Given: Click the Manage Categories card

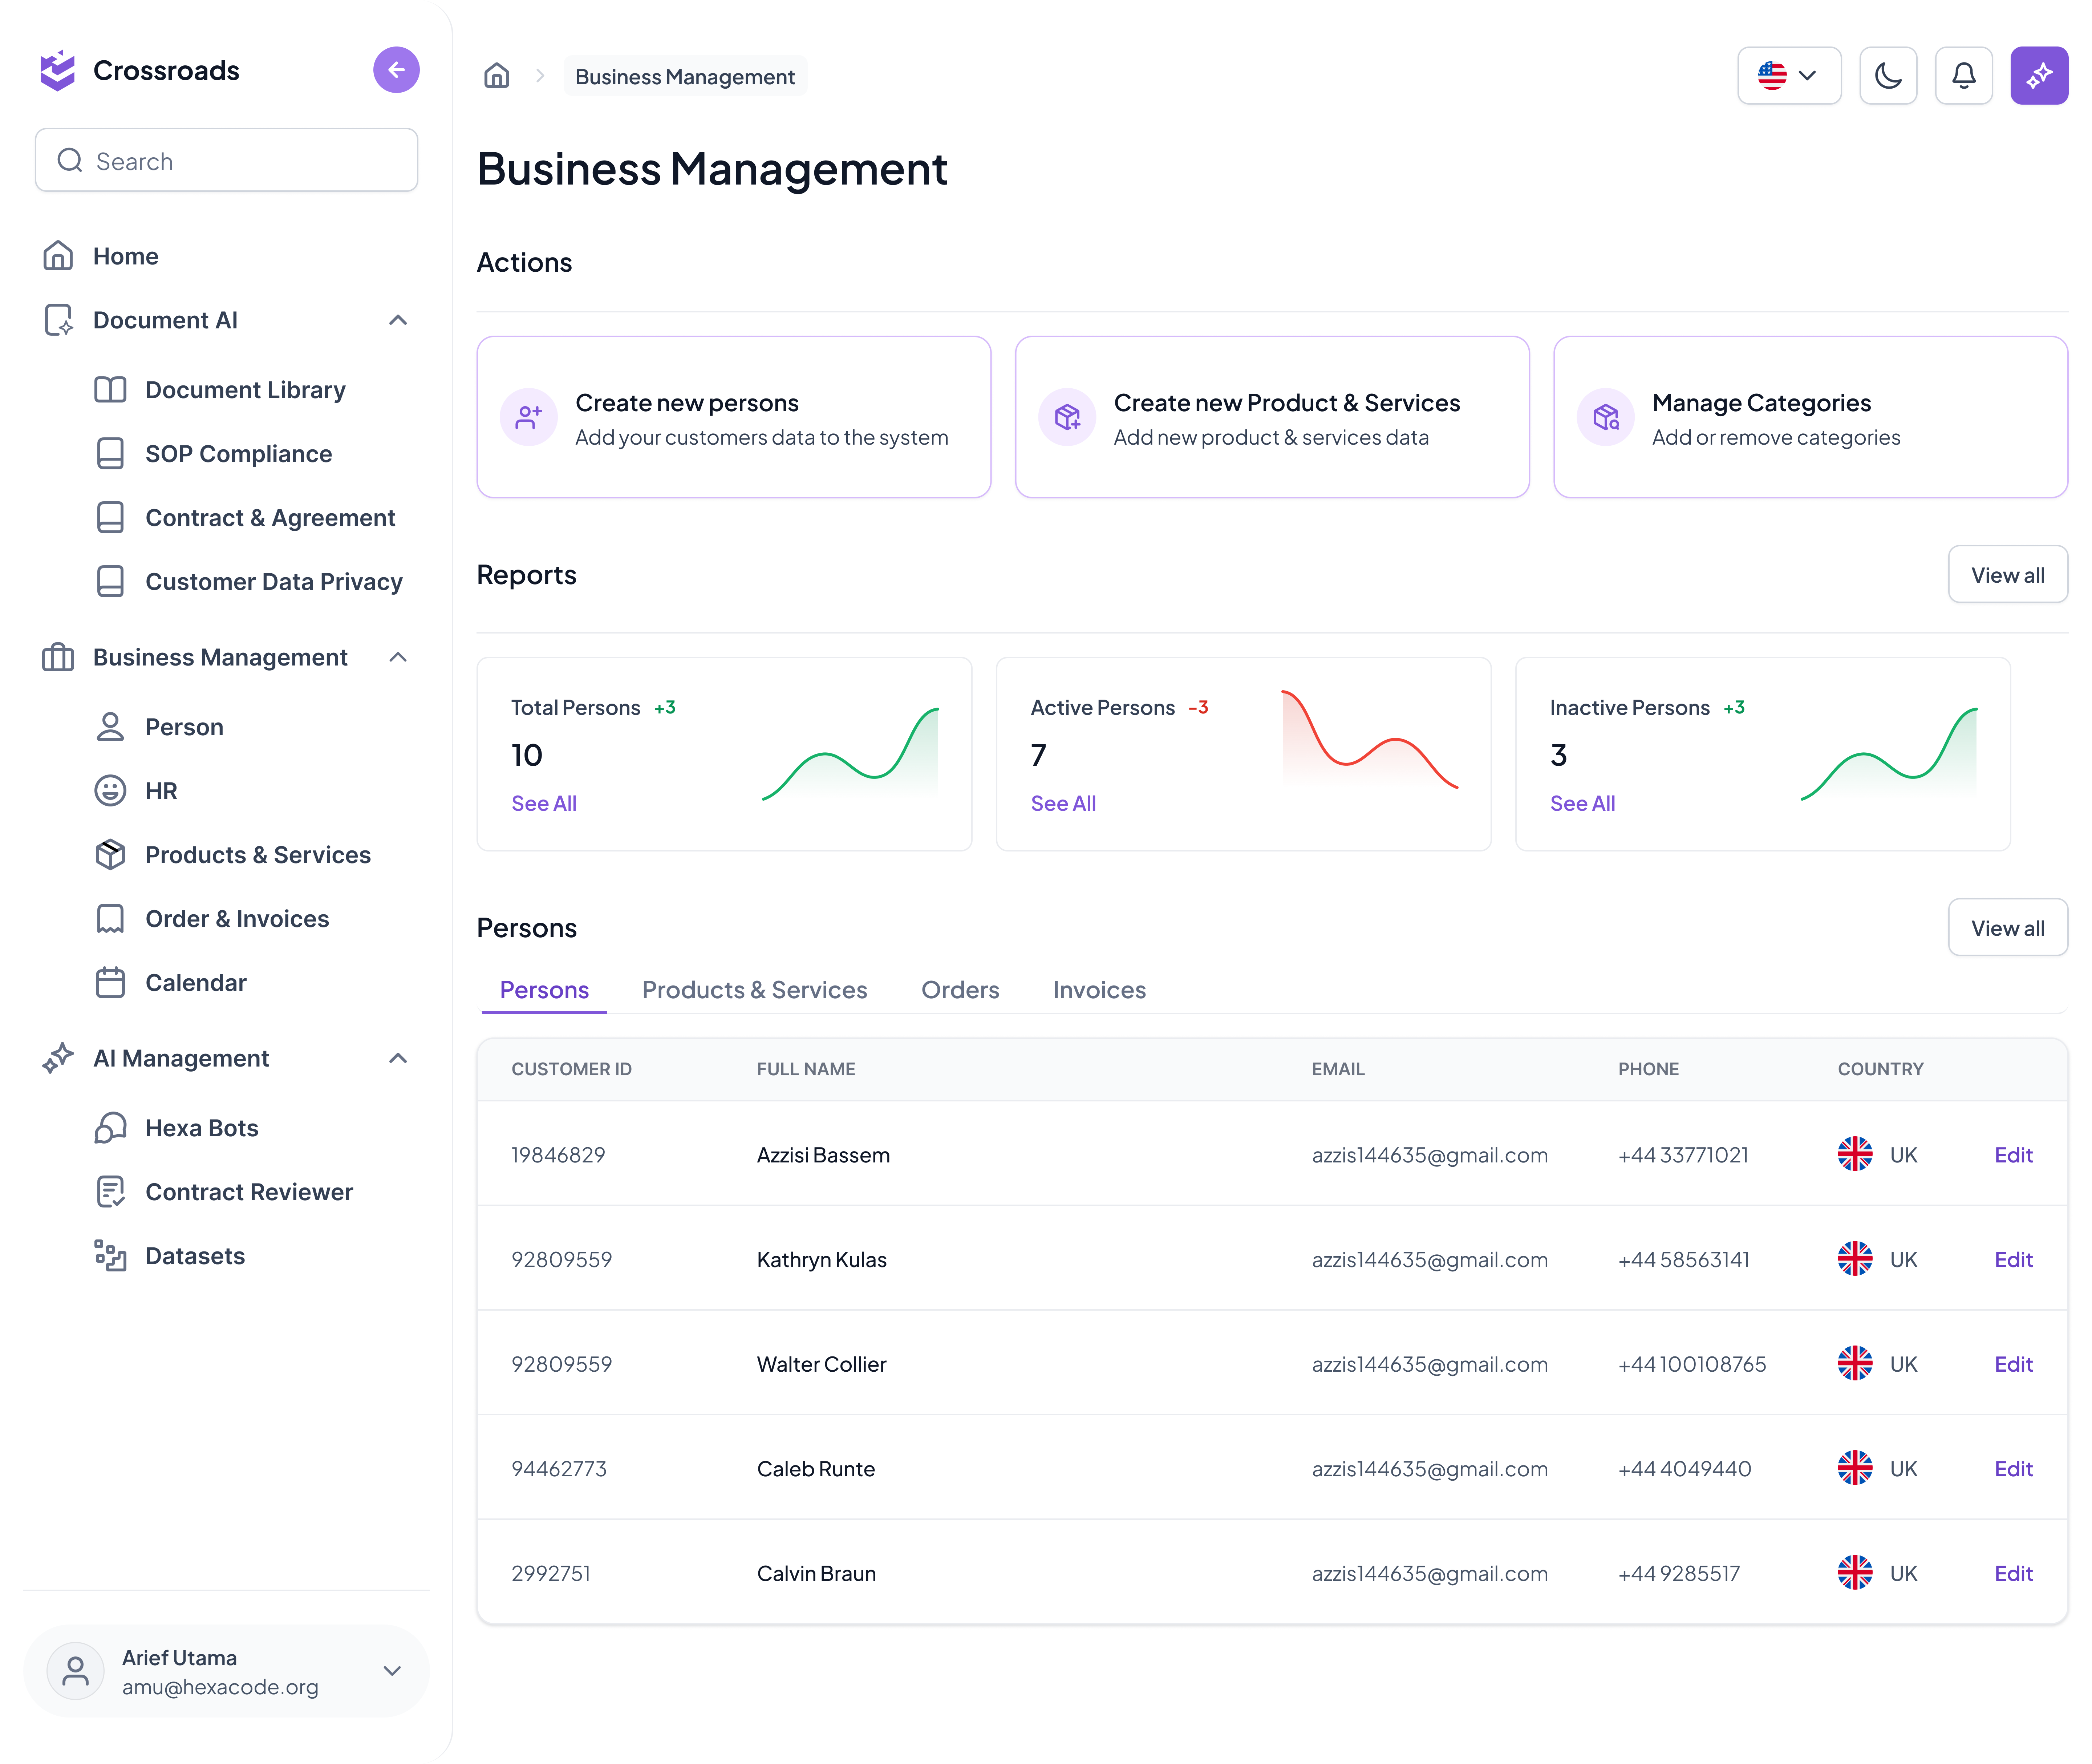Looking at the screenshot, I should coord(1810,417).
